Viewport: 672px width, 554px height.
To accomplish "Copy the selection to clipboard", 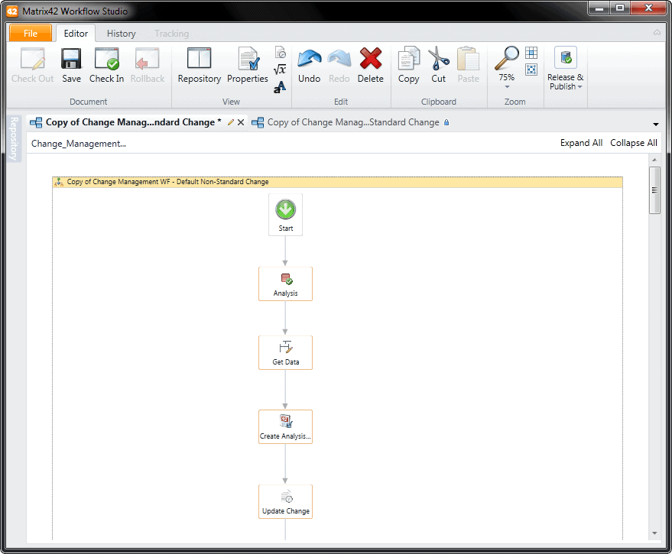I will (409, 65).
